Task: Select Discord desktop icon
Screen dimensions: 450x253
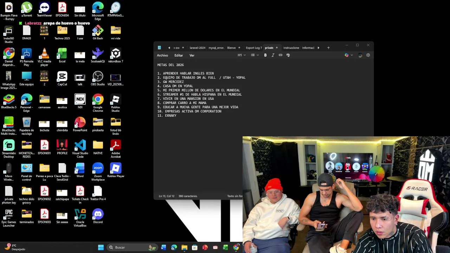Action: click(x=98, y=216)
